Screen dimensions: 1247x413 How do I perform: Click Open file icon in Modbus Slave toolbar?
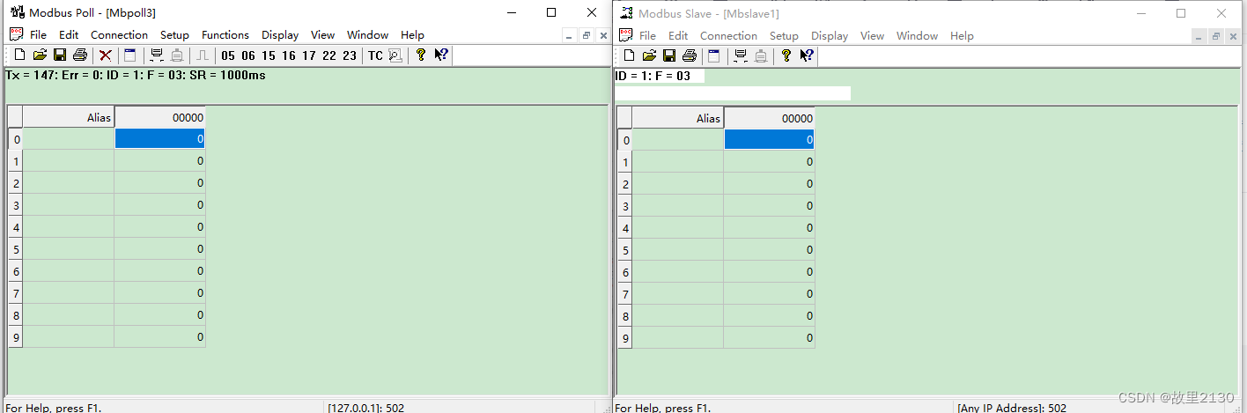[x=649, y=55]
